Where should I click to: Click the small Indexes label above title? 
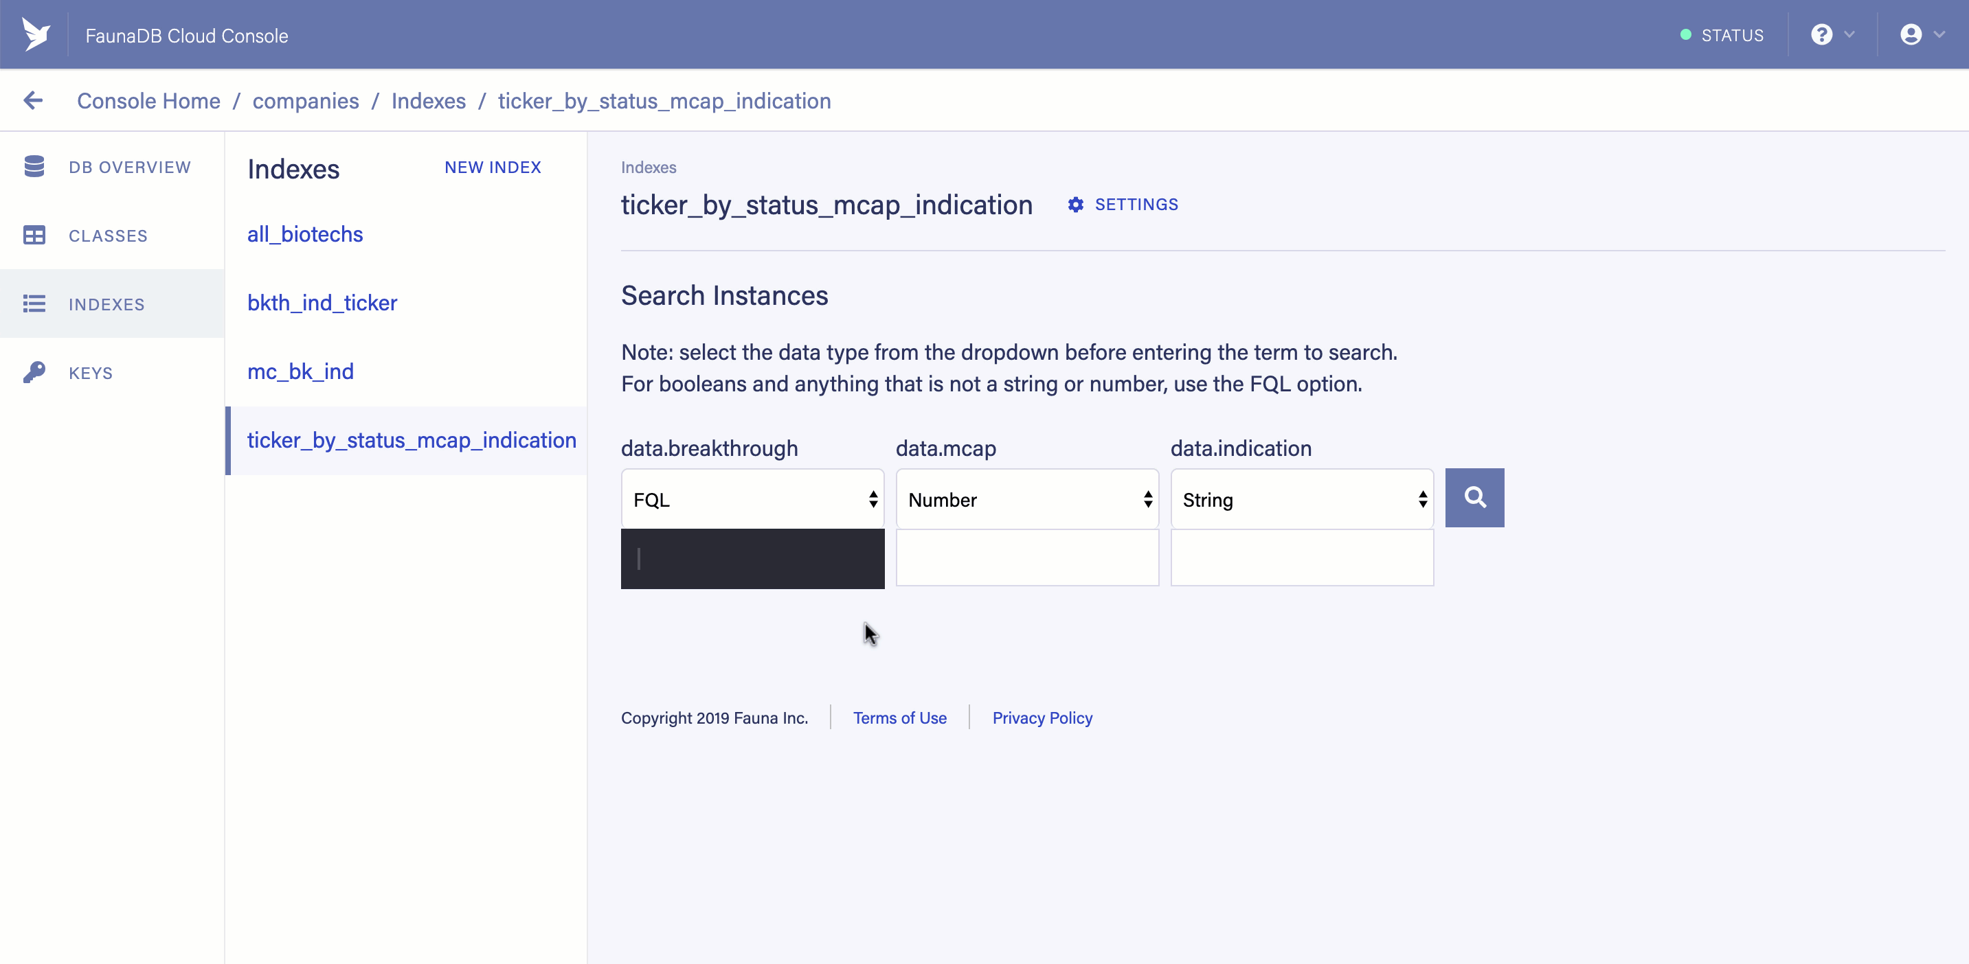pyautogui.click(x=648, y=168)
